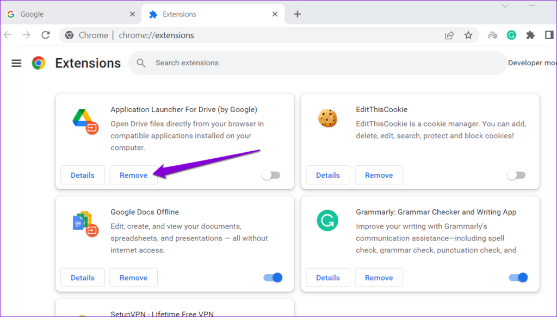Open the Grammarly extension toolbar icon
Screen dimensions: 557x317
(511, 35)
